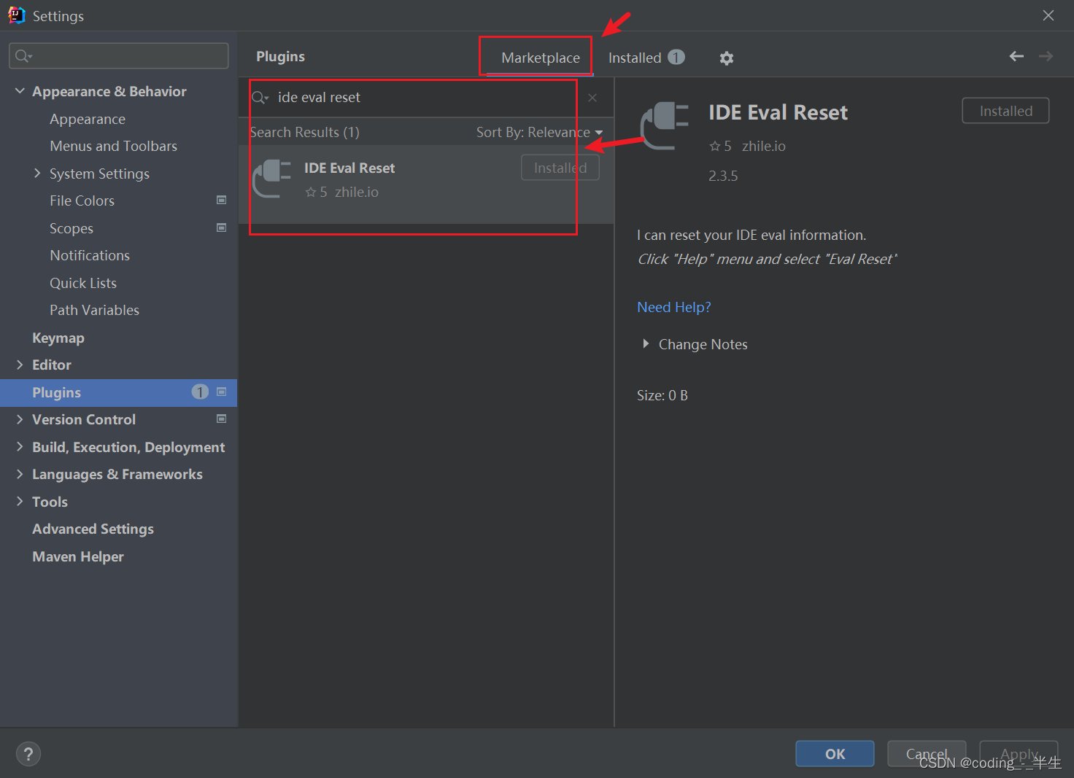The width and height of the screenshot is (1074, 778).
Task: Open Advanced Settings page
Action: point(93,529)
